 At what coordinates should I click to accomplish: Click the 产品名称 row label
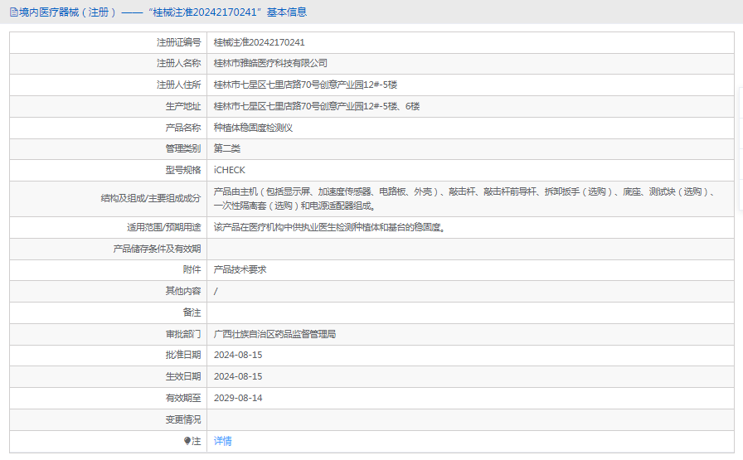pos(183,128)
